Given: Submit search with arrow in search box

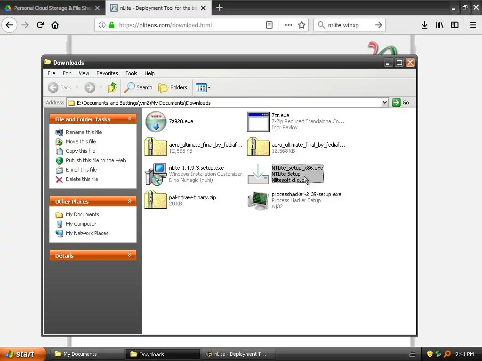Looking at the screenshot, I should click(x=378, y=25).
